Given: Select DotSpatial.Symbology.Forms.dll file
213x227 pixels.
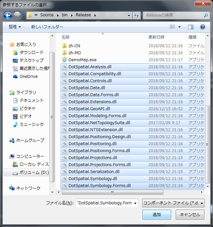Looking at the screenshot, I should click(133, 185).
